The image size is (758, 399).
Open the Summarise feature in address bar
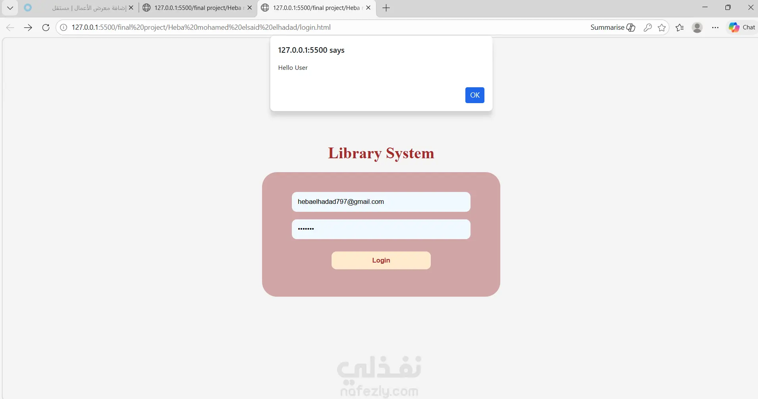[613, 27]
